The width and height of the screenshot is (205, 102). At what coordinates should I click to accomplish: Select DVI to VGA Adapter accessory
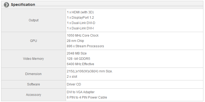coord(81,92)
